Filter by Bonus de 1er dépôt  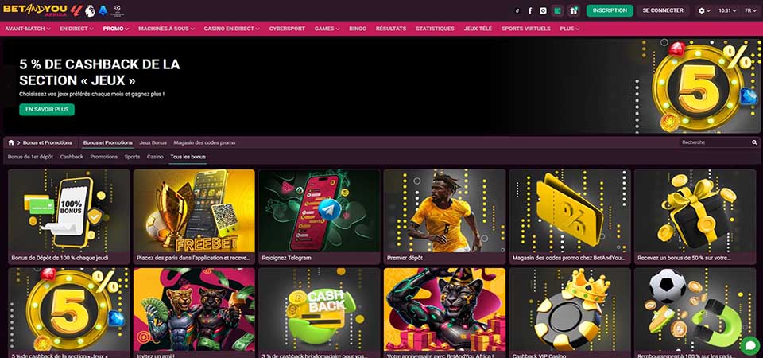coord(30,157)
